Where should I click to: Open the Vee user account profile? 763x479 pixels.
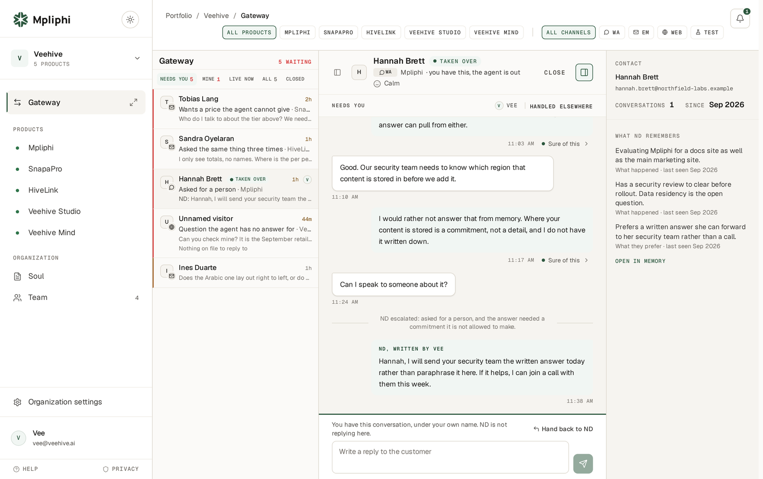[x=76, y=438]
